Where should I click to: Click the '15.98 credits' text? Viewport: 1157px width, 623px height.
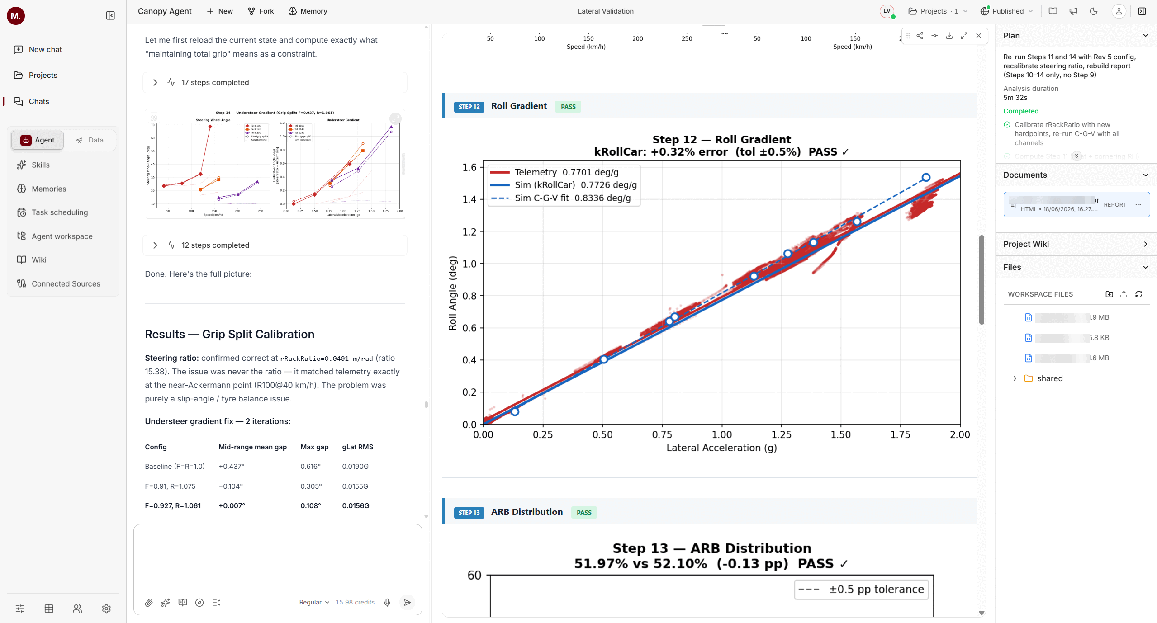point(355,602)
